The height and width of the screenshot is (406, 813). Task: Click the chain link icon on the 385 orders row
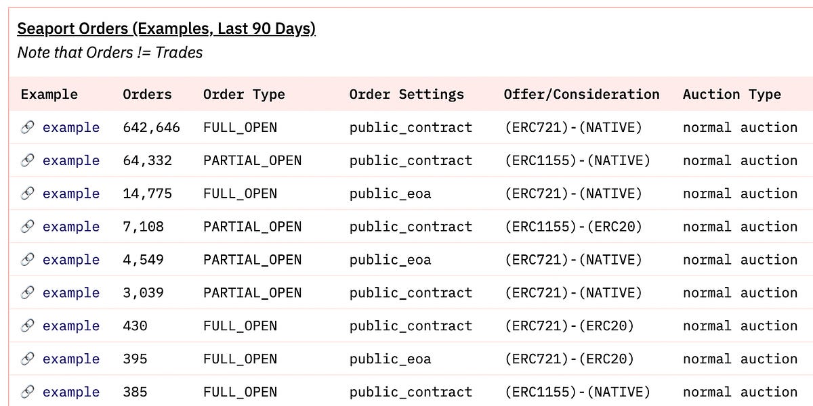(27, 392)
